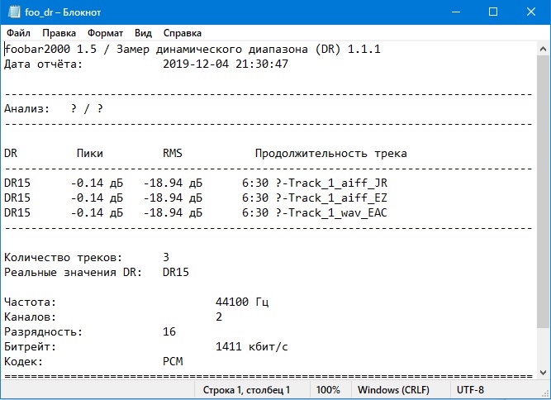Image resolution: width=551 pixels, height=400 pixels.
Task: Open the Вид menu
Action: 143,33
